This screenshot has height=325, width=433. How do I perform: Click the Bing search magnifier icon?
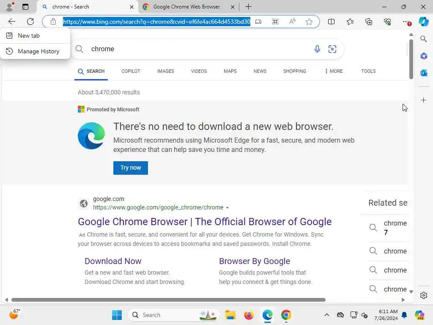(x=79, y=49)
